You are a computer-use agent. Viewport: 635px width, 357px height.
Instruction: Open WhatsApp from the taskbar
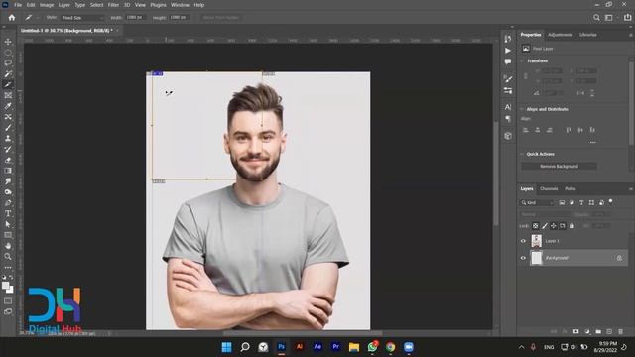(372, 347)
